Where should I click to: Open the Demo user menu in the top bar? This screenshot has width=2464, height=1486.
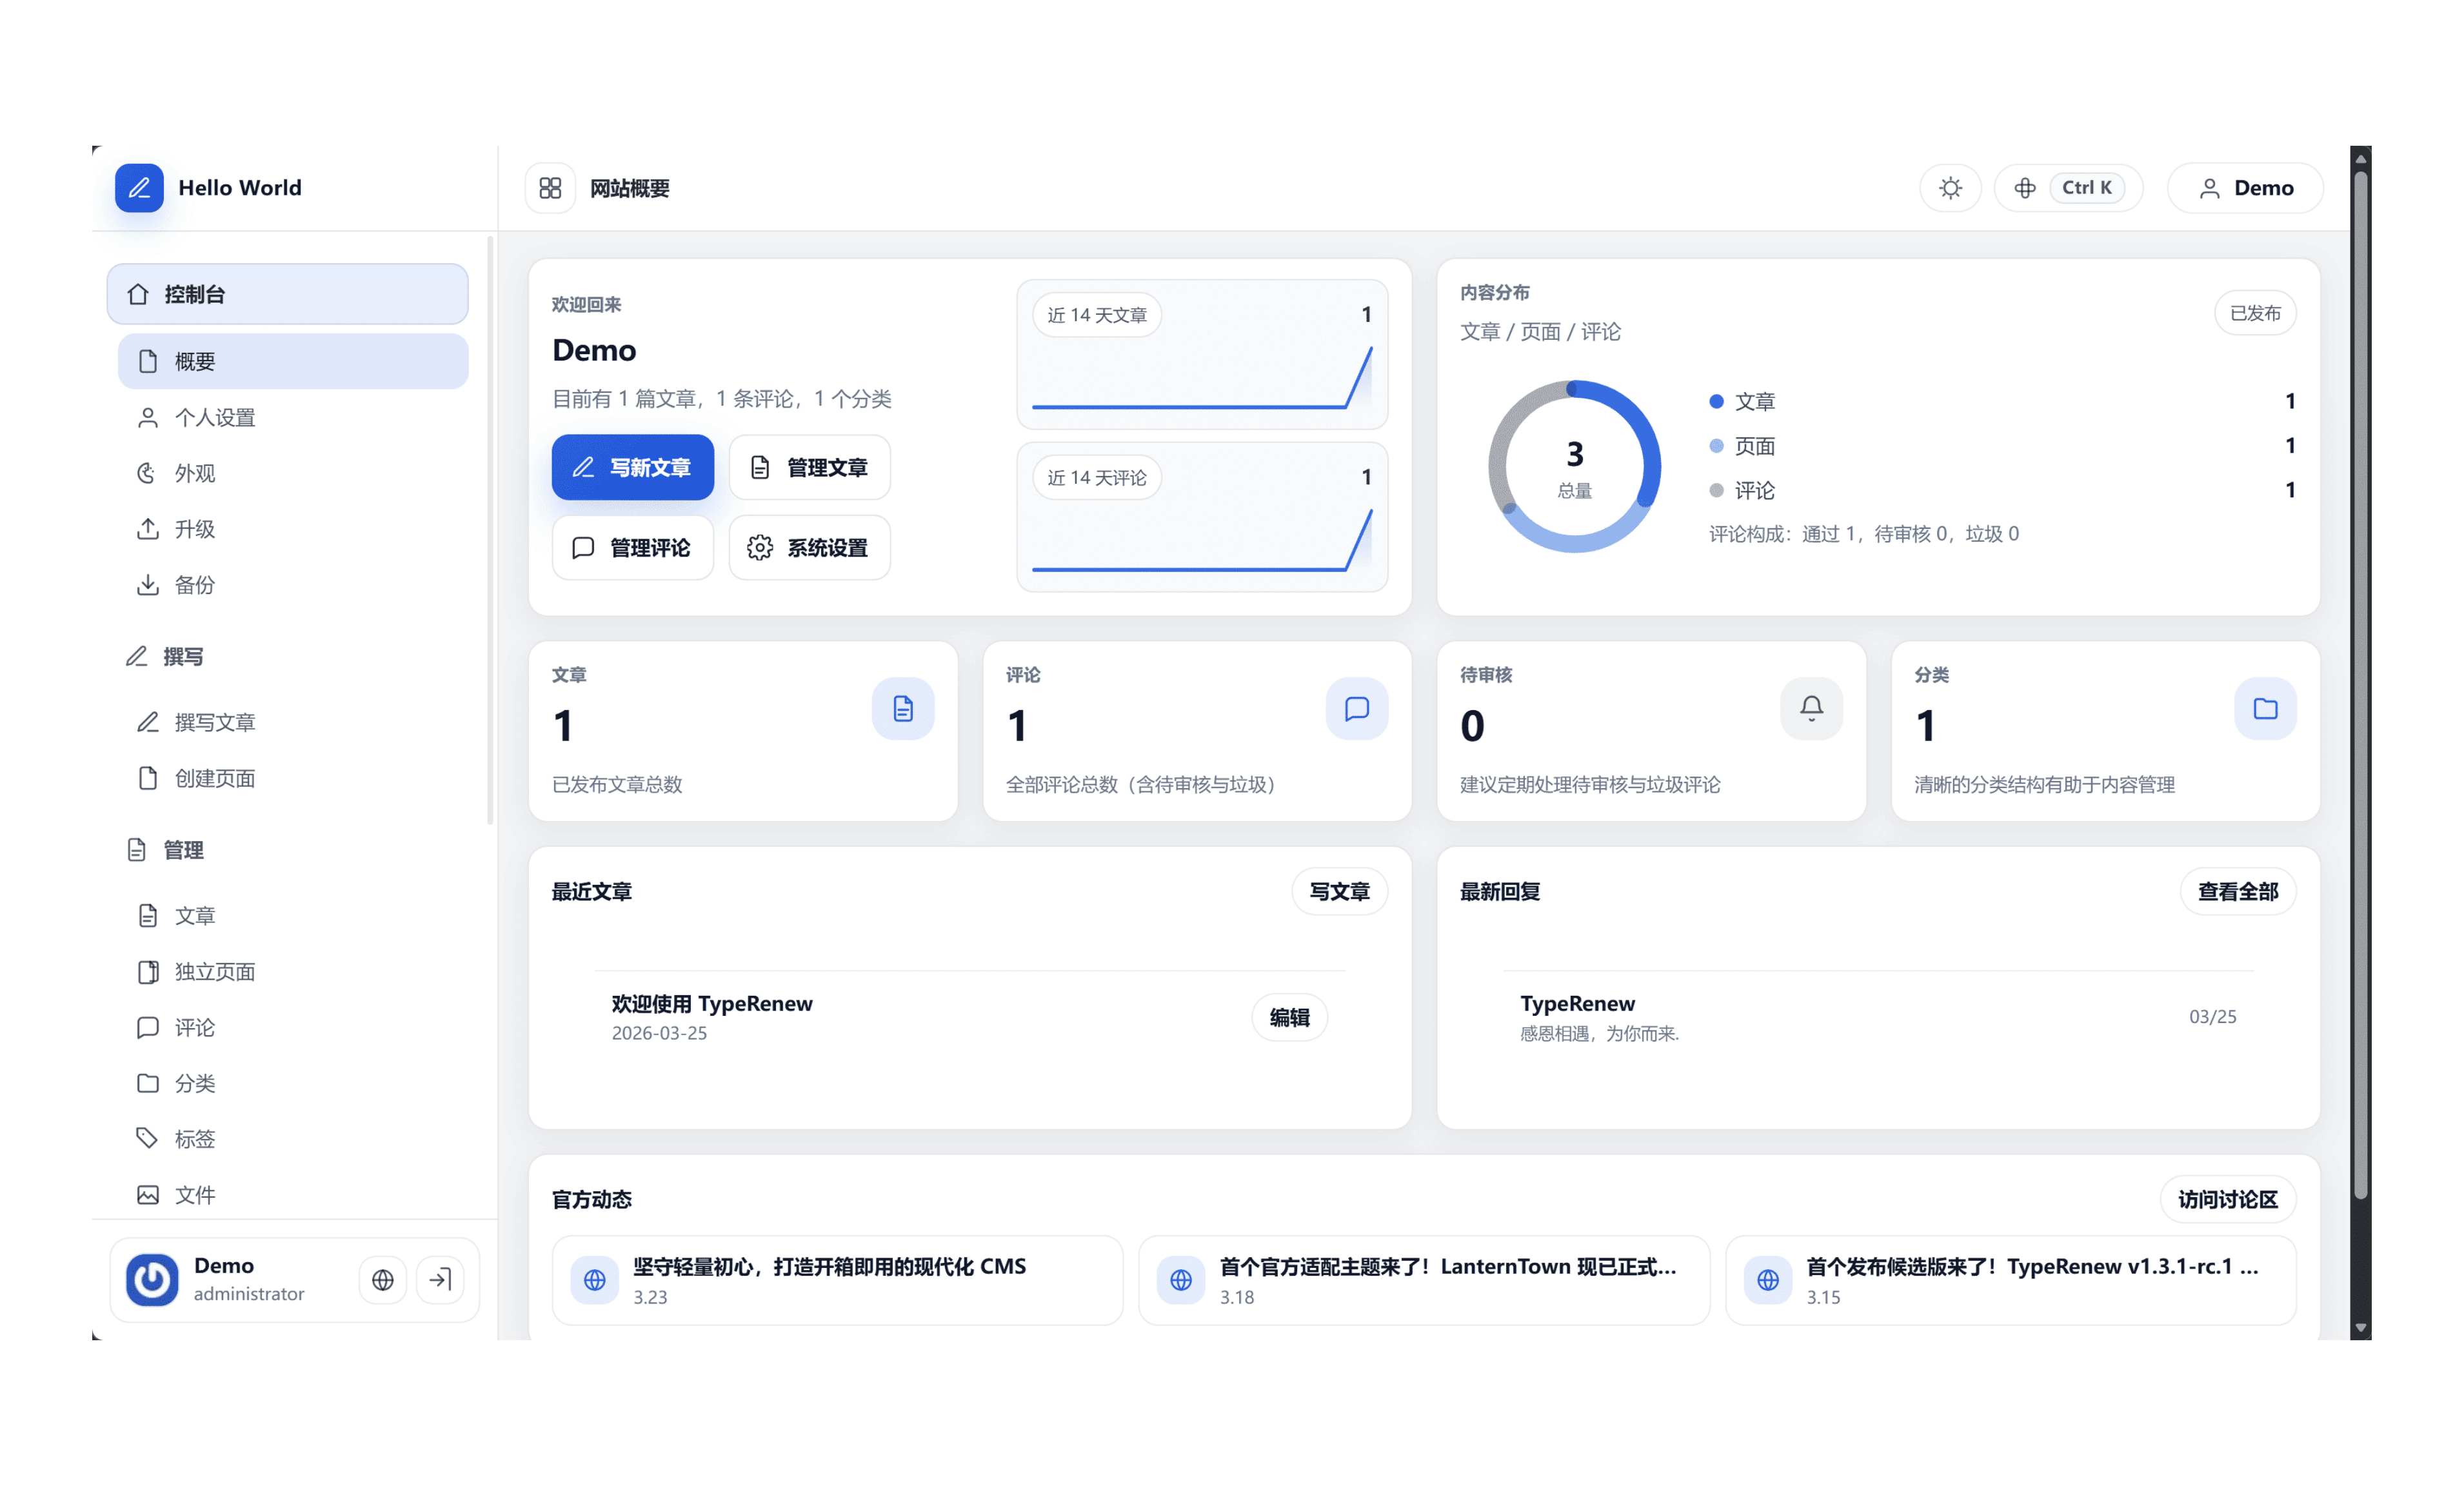pyautogui.click(x=2245, y=188)
